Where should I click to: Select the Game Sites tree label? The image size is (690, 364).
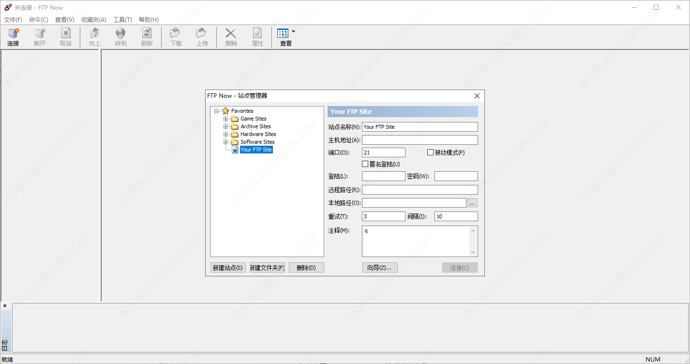(254, 119)
